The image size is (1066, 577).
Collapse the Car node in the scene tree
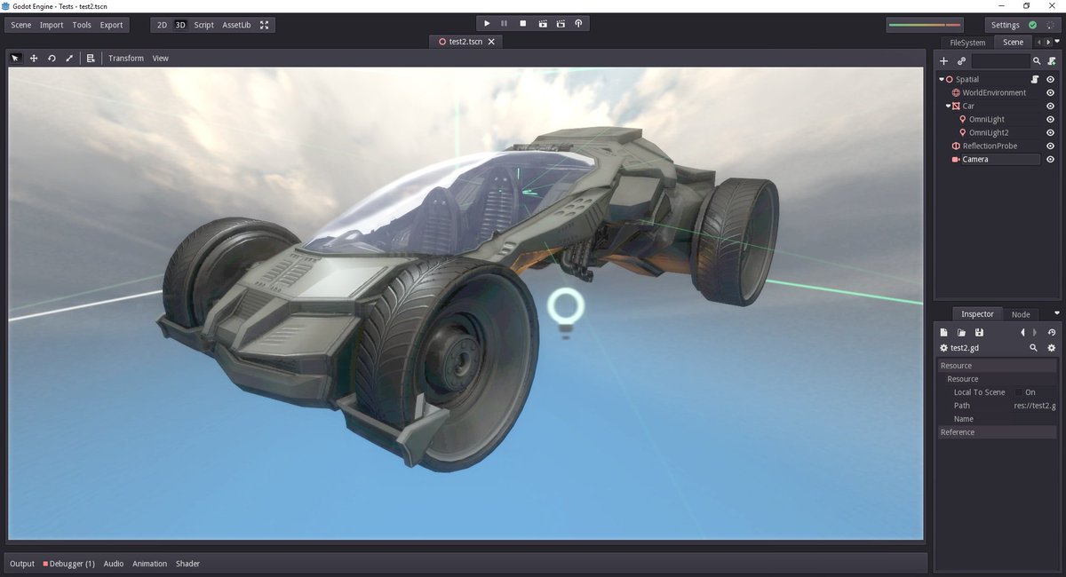point(949,106)
